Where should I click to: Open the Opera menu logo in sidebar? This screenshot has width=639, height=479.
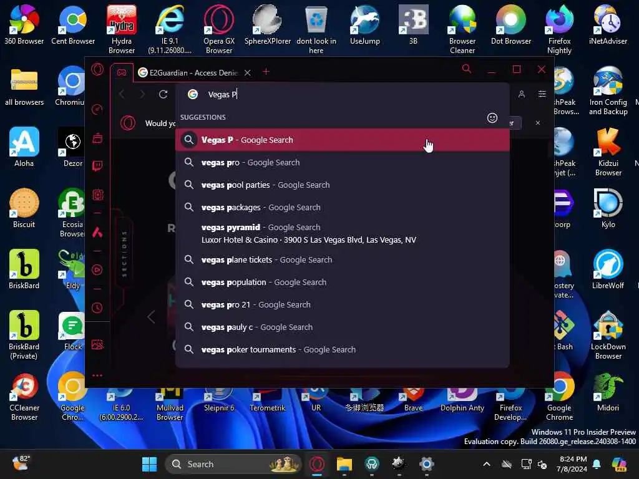(97, 69)
